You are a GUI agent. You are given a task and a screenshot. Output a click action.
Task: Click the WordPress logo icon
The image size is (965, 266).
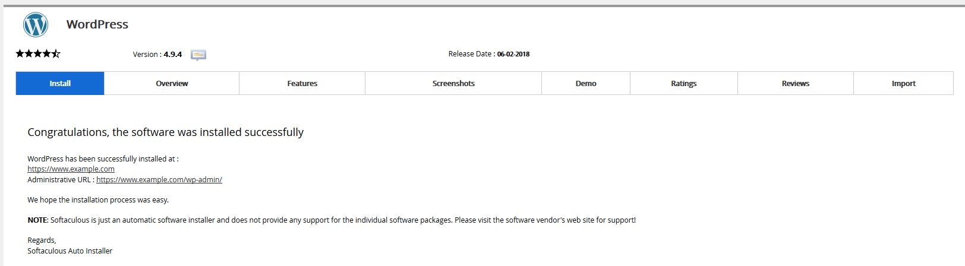coord(35,25)
